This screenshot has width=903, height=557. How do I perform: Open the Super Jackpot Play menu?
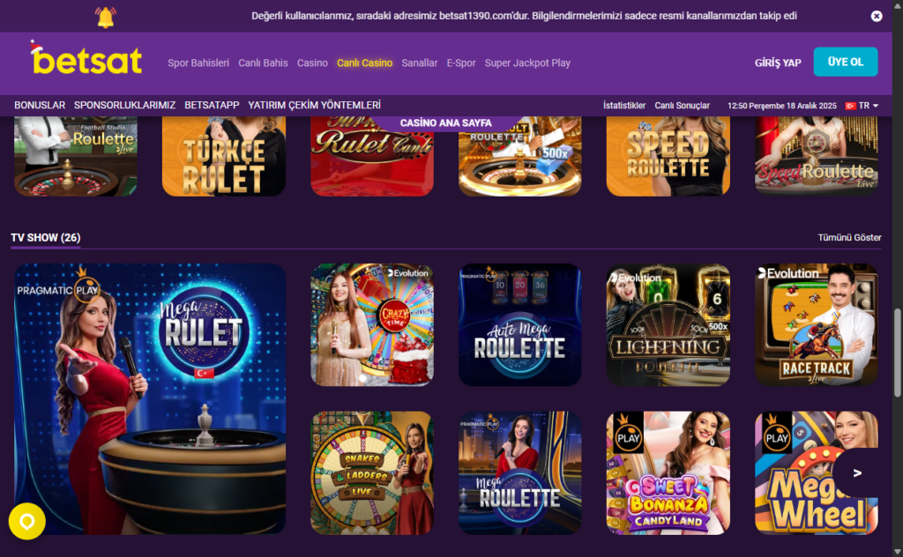pos(527,63)
